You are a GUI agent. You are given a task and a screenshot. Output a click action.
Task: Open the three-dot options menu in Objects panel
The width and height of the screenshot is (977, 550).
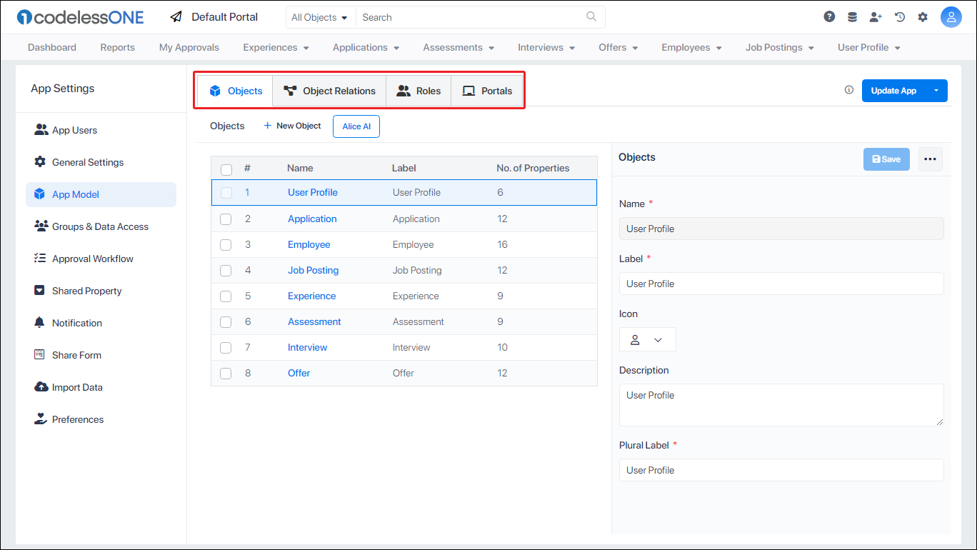click(x=930, y=159)
